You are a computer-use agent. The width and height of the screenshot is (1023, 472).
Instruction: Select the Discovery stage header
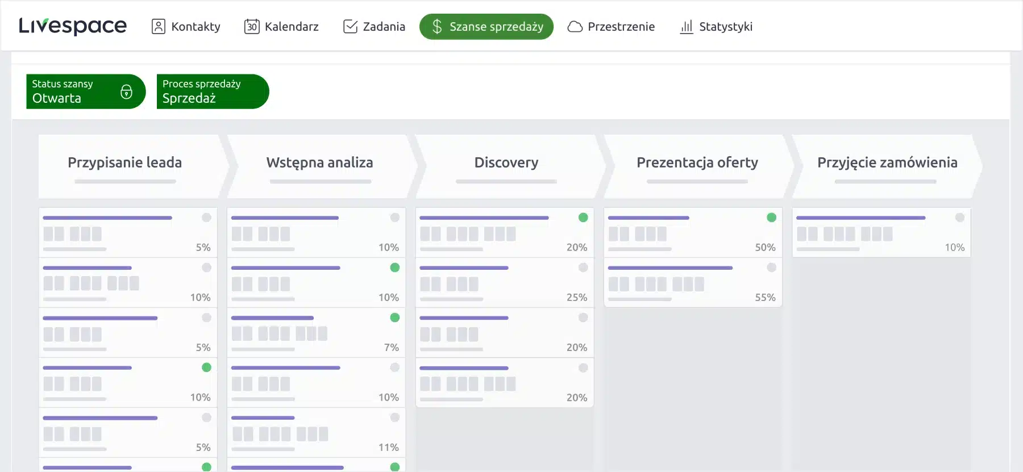coord(510,166)
